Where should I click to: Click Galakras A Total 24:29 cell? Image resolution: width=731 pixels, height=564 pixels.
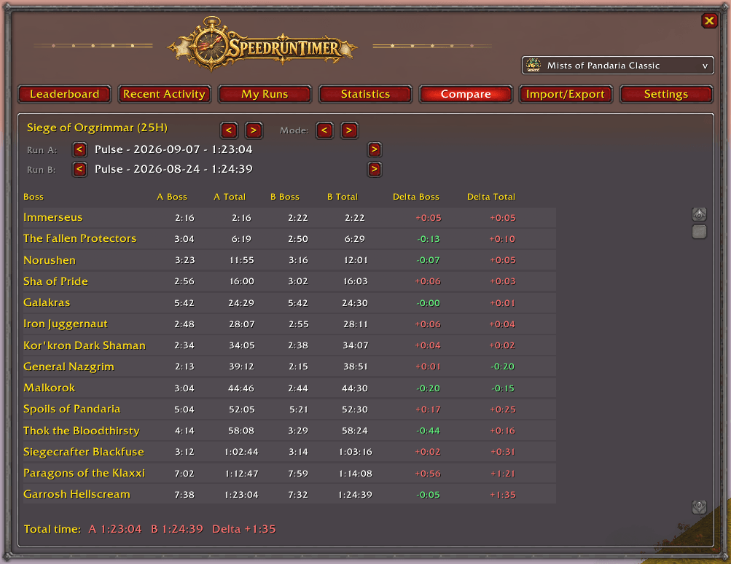[241, 303]
